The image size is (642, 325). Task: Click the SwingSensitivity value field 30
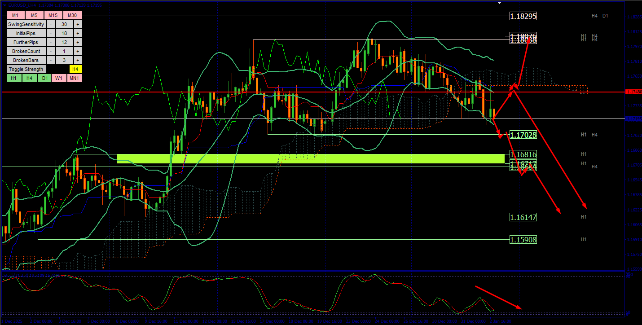(64, 24)
